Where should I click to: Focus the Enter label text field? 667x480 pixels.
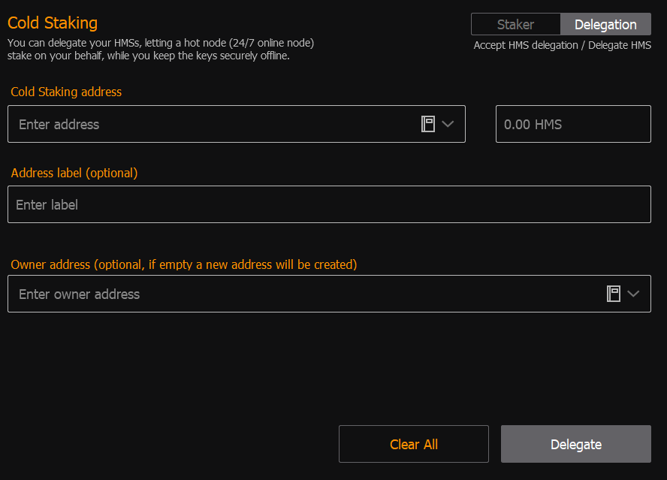pos(329,204)
